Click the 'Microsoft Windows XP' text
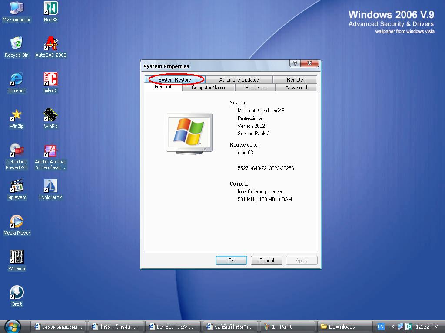 tap(261, 111)
